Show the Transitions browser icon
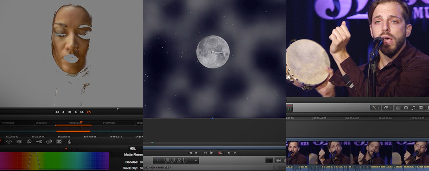 pos(421,107)
